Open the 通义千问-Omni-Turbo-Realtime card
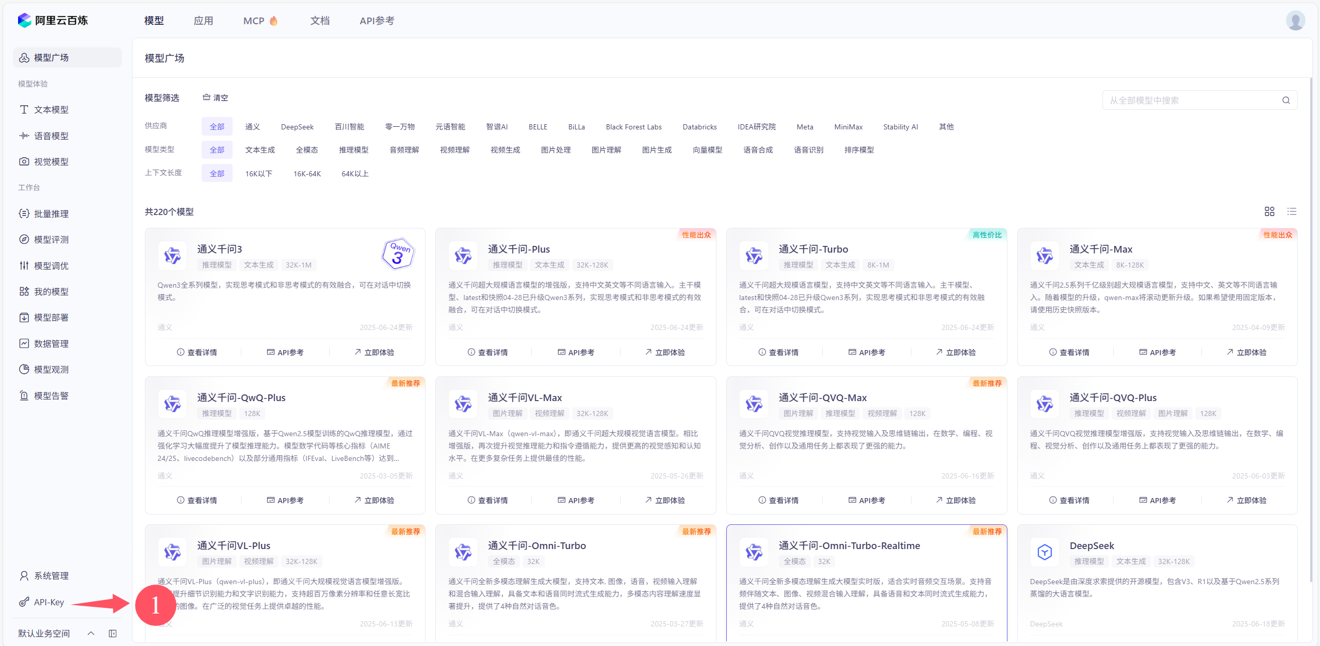1320x646 pixels. (x=867, y=583)
